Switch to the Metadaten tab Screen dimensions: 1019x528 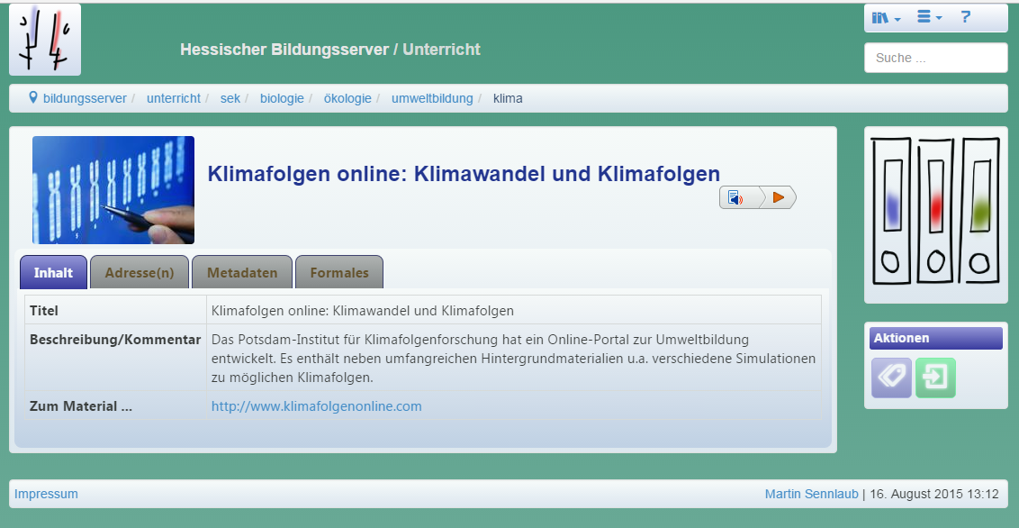pos(241,272)
